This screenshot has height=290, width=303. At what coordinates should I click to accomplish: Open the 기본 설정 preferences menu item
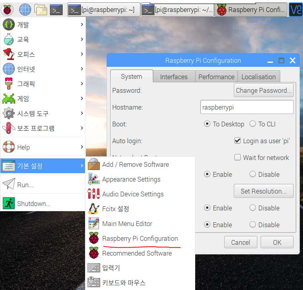43,166
